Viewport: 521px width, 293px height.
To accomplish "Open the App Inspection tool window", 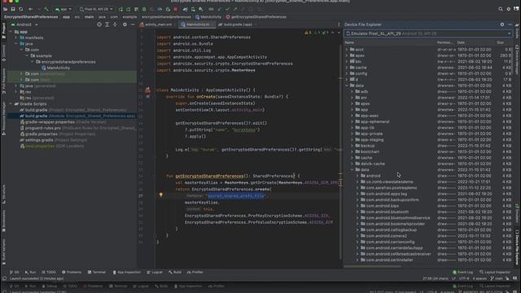I will click(127, 272).
